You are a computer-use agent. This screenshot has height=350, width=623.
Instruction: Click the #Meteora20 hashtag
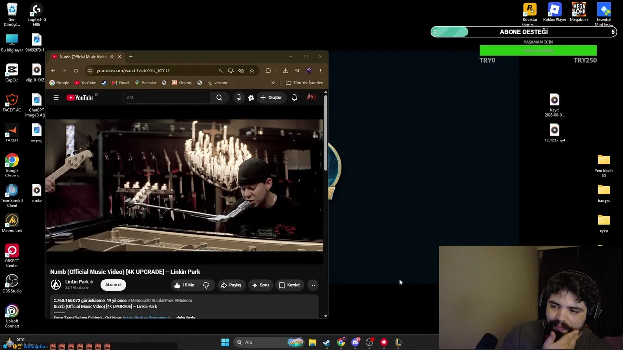pyautogui.click(x=139, y=300)
